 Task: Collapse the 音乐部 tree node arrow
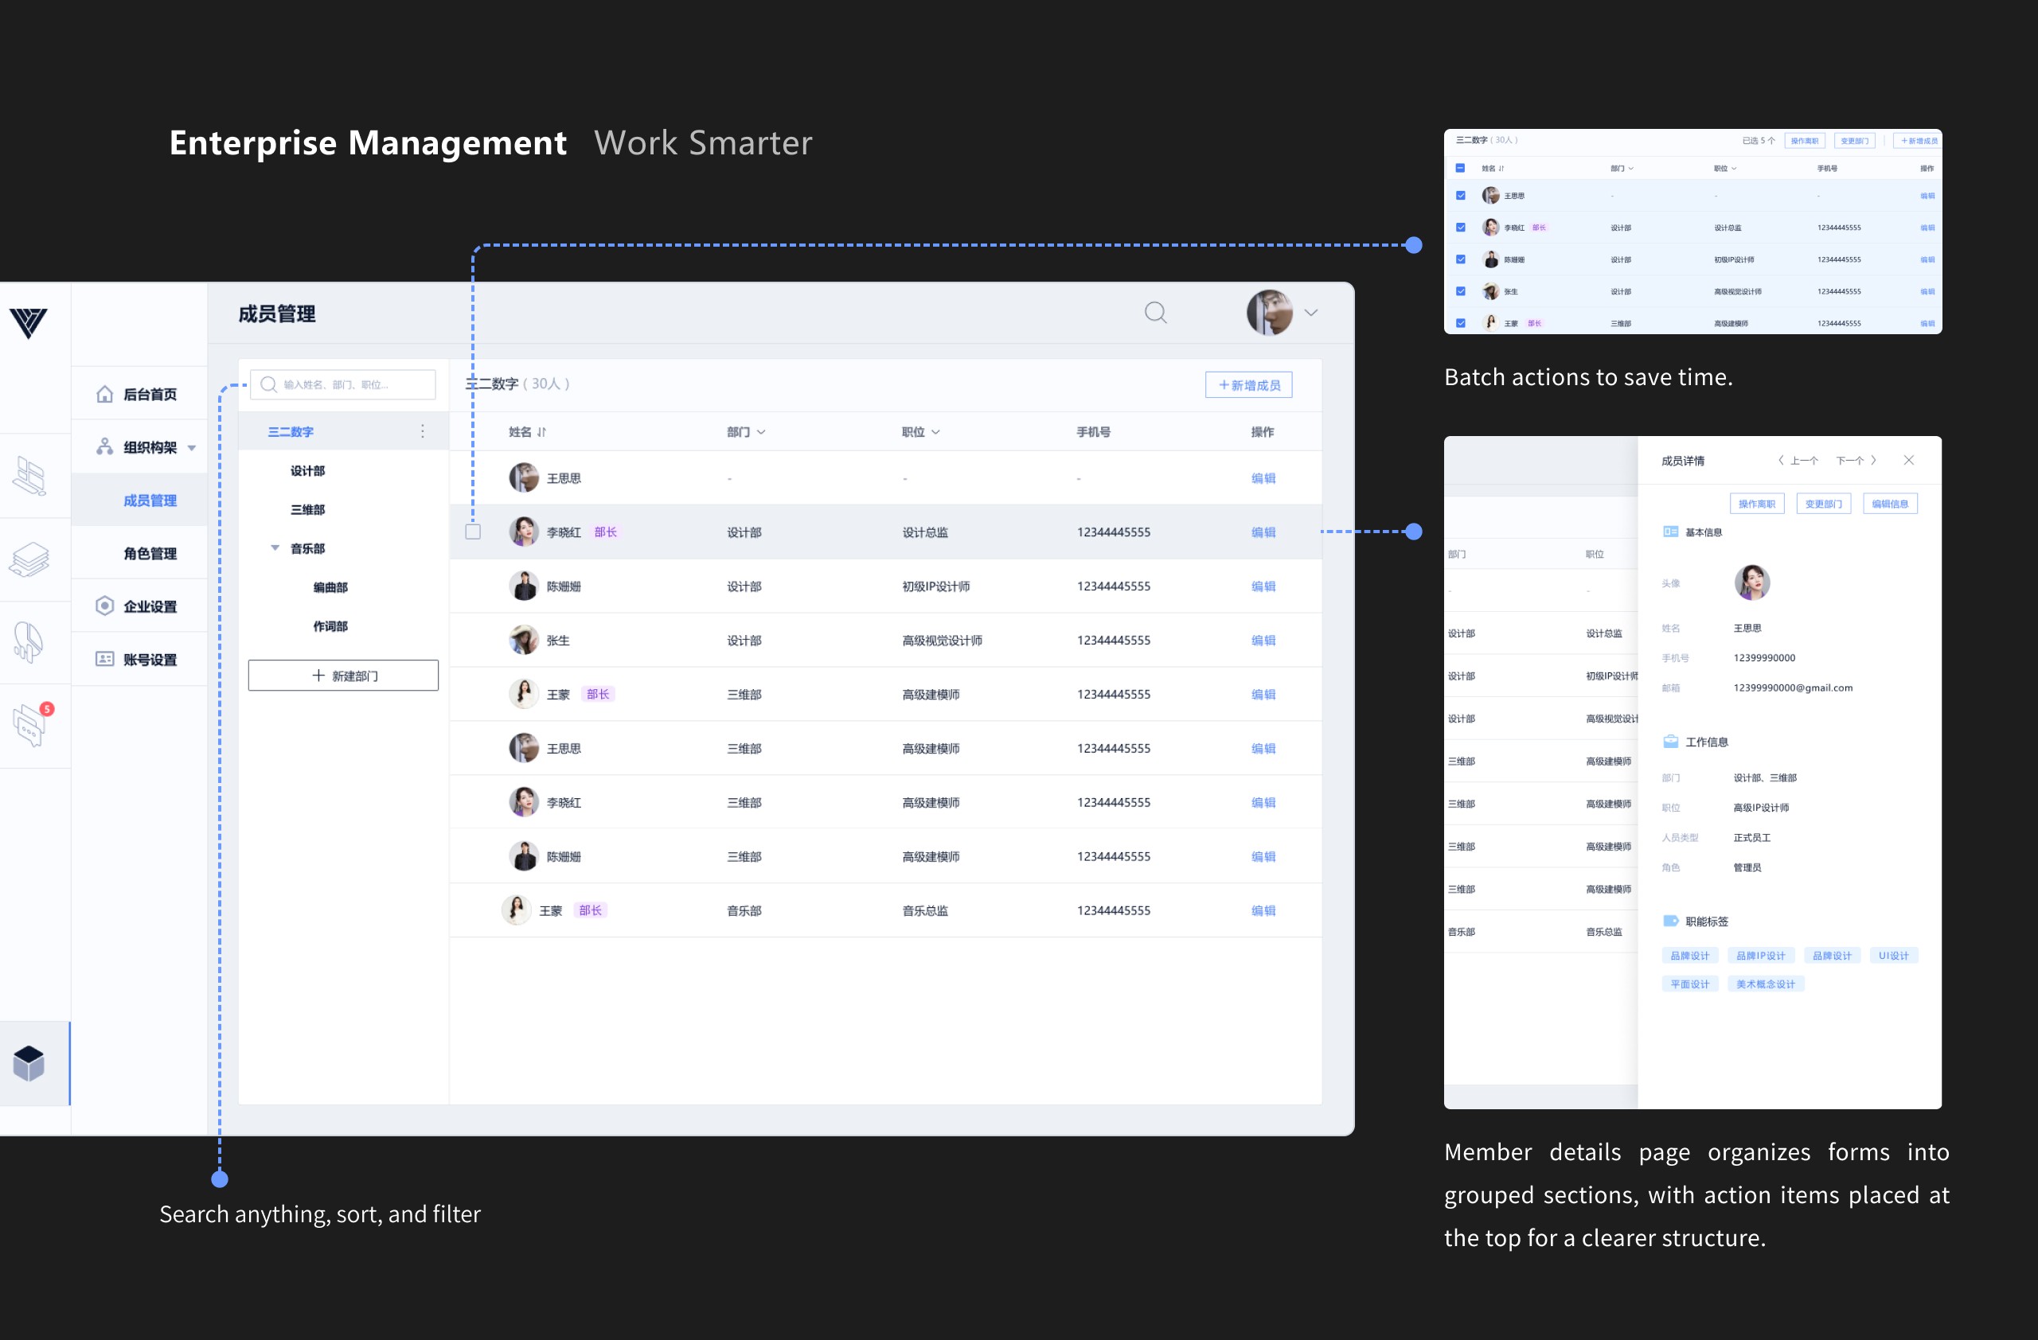coord(275,547)
